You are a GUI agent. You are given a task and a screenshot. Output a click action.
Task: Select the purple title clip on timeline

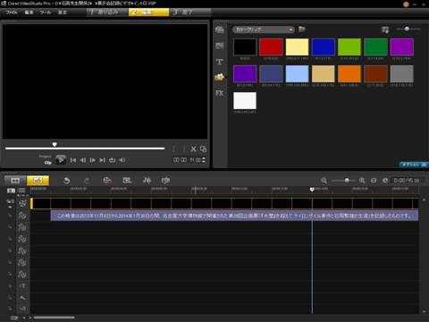pos(234,216)
